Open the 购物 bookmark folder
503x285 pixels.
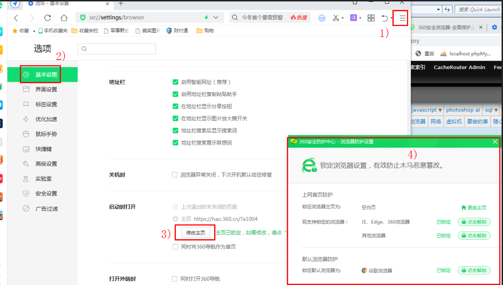tap(205, 31)
